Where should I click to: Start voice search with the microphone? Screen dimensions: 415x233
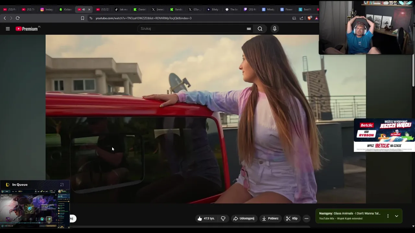point(275,28)
